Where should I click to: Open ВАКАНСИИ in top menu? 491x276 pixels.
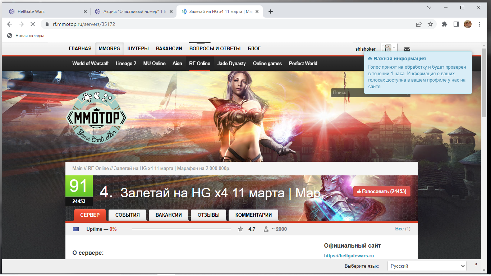(169, 49)
